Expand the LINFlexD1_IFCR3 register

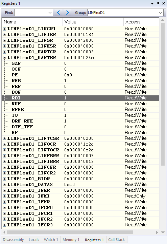[5, 225]
